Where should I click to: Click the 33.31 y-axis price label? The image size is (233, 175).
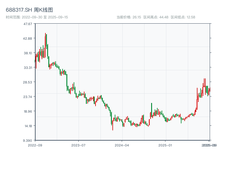click(28, 67)
